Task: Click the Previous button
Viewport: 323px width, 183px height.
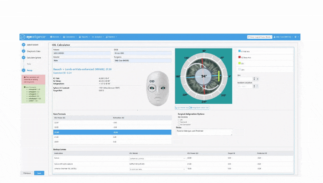Action: [x=27, y=173]
